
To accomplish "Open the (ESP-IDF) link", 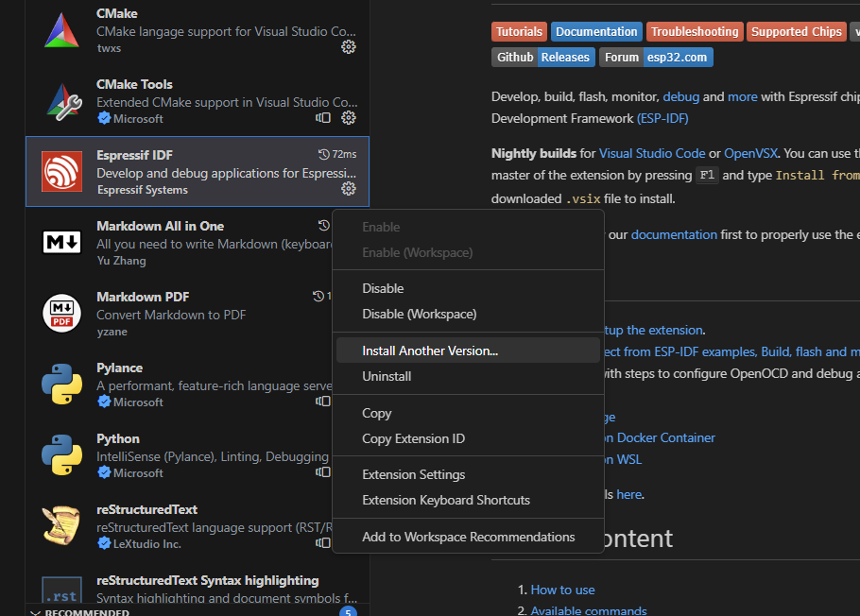I will point(662,118).
